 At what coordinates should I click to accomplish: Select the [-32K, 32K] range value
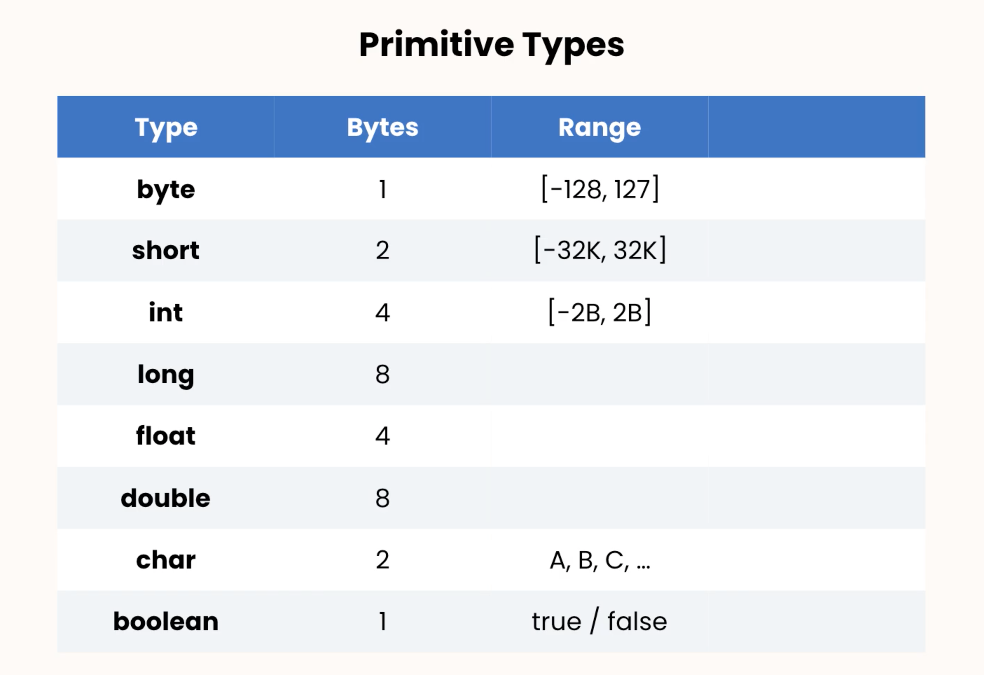(x=600, y=250)
